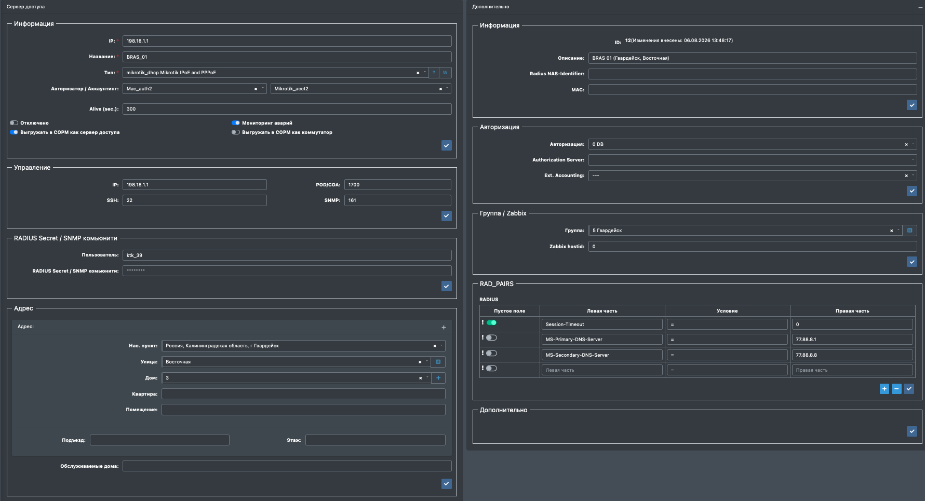This screenshot has height=501, width=925.
Task: Toggle the Отключено switch
Action: 14,123
